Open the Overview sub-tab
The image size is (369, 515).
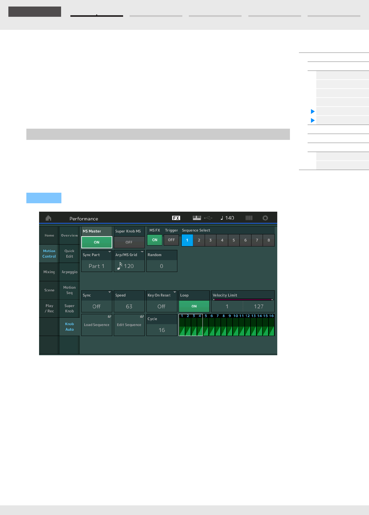tap(69, 236)
